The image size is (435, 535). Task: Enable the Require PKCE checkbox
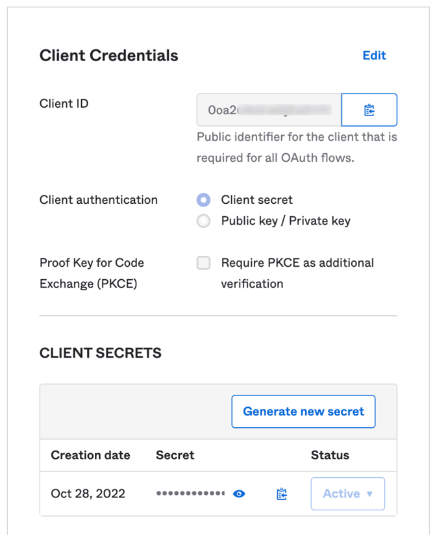204,263
